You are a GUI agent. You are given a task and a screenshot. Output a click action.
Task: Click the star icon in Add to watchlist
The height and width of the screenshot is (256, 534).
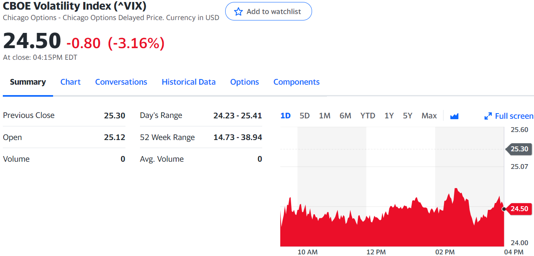point(238,12)
